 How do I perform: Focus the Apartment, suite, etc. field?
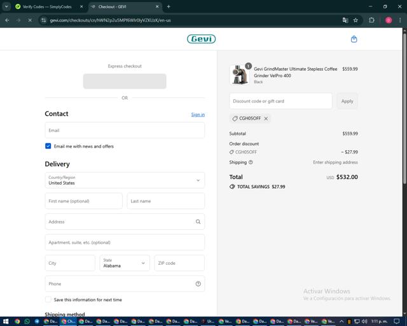(125, 243)
